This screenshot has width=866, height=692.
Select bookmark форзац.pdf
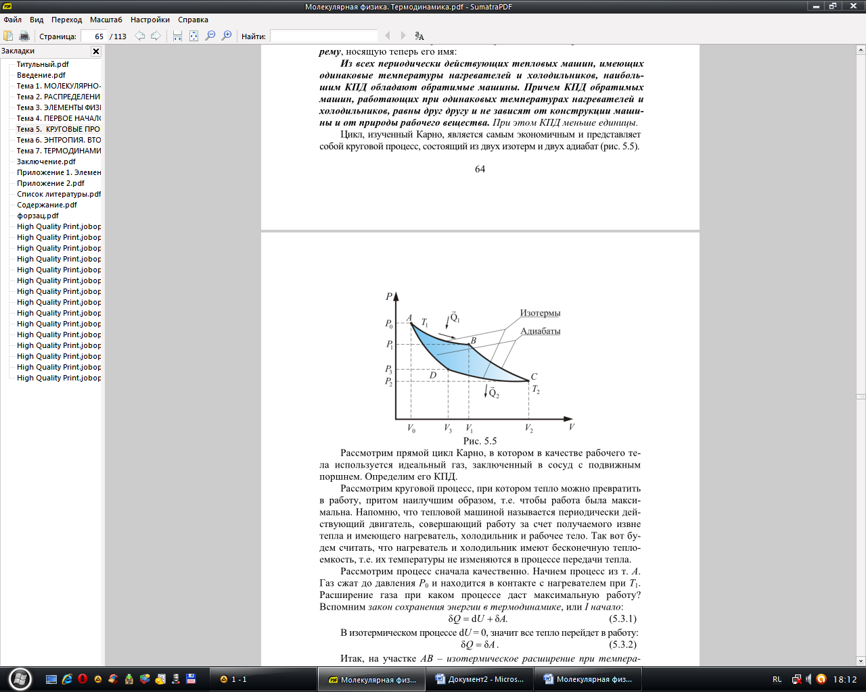(38, 216)
